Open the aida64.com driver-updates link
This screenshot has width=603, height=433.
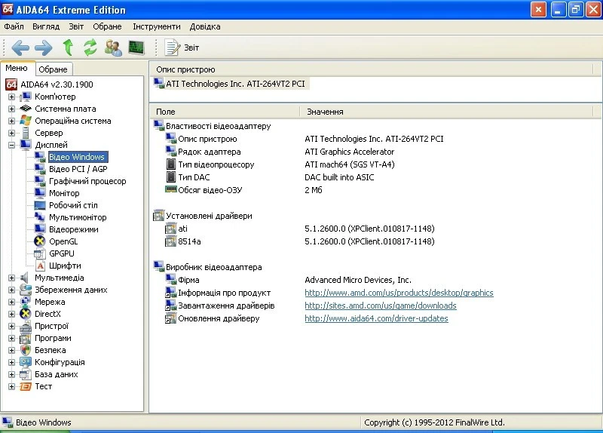click(x=376, y=318)
